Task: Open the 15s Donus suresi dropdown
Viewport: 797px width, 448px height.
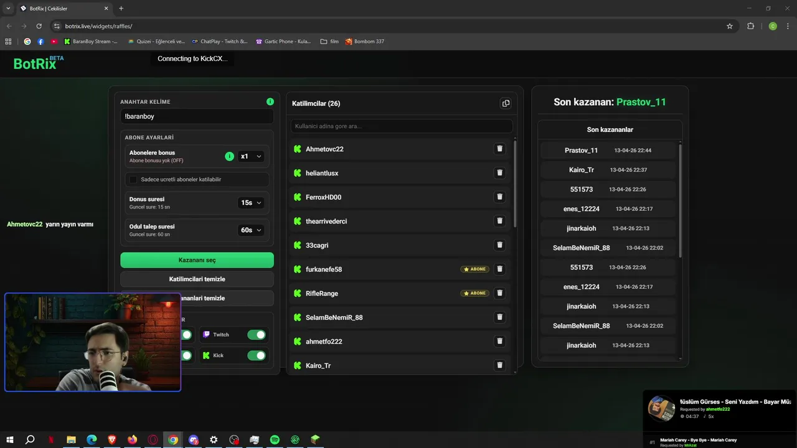Action: click(251, 203)
